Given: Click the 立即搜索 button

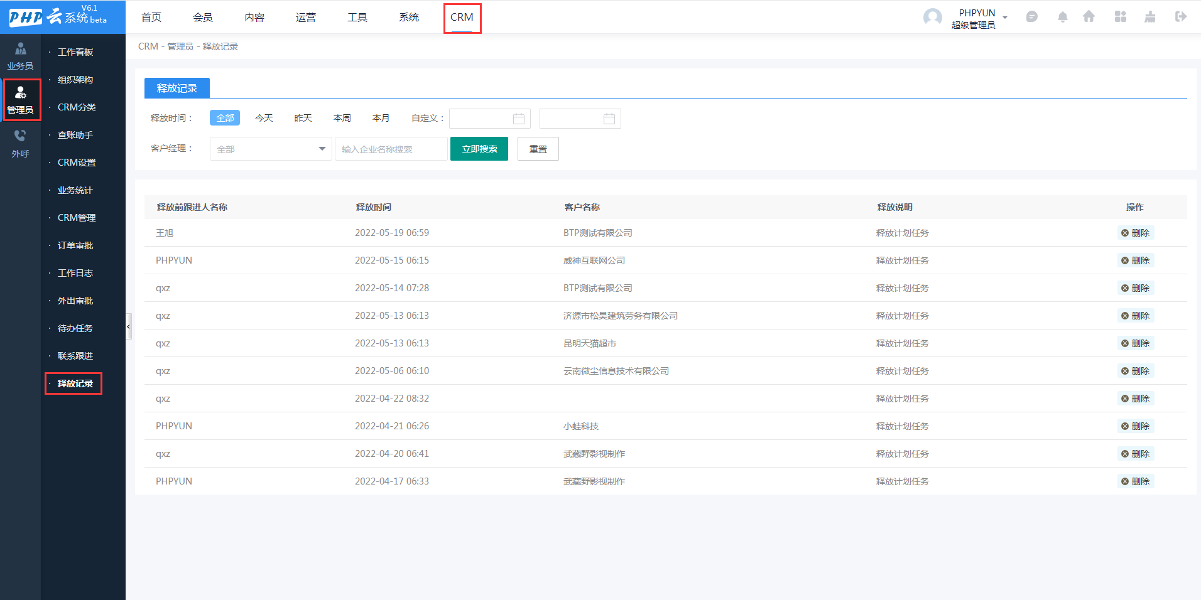Looking at the screenshot, I should point(479,149).
